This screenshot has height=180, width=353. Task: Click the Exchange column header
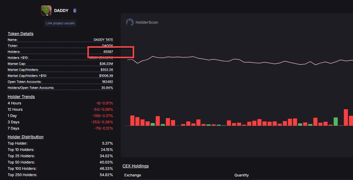(132, 175)
